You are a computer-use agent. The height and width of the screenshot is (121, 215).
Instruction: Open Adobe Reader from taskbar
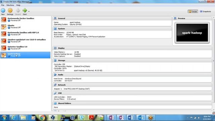(91, 118)
